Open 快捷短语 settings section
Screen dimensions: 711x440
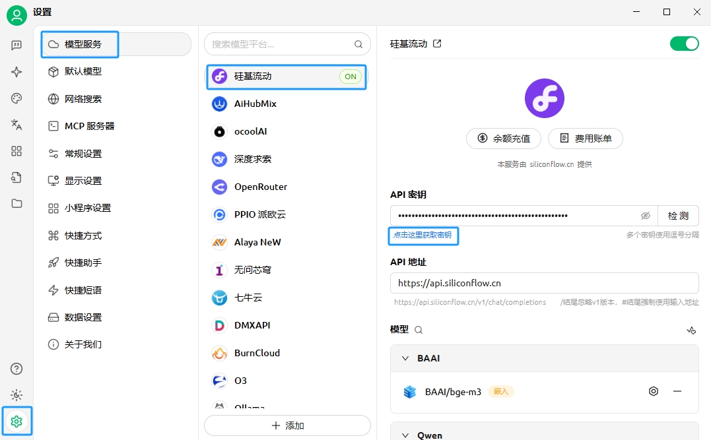[x=116, y=290]
